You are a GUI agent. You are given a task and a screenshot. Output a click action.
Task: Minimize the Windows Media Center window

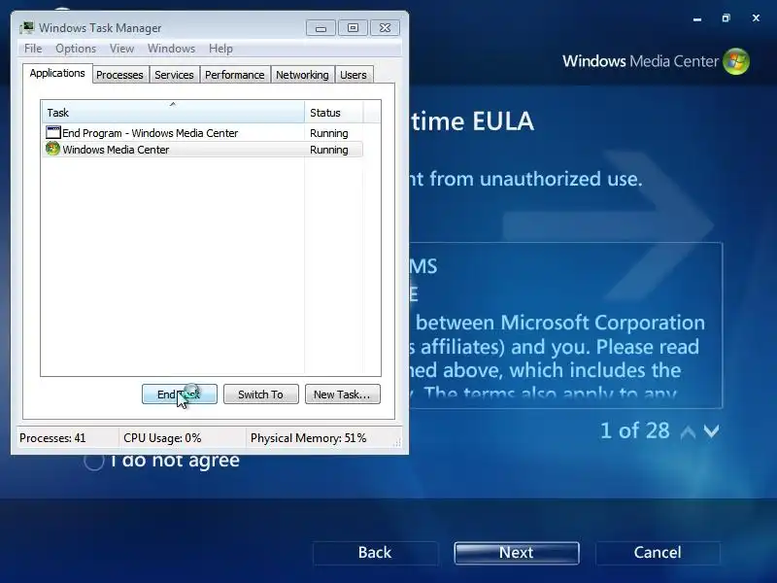697,18
